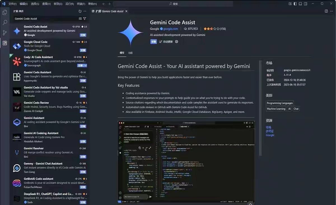Screen dimensions: 336x205
Task: Go forward with navigation arrow
Action: [x=109, y=4]
